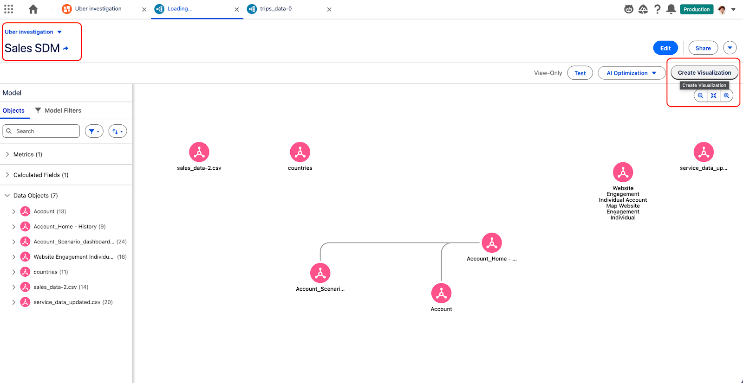Select the sales_data-2.csv node on canvas
The image size is (743, 383).
[199, 152]
